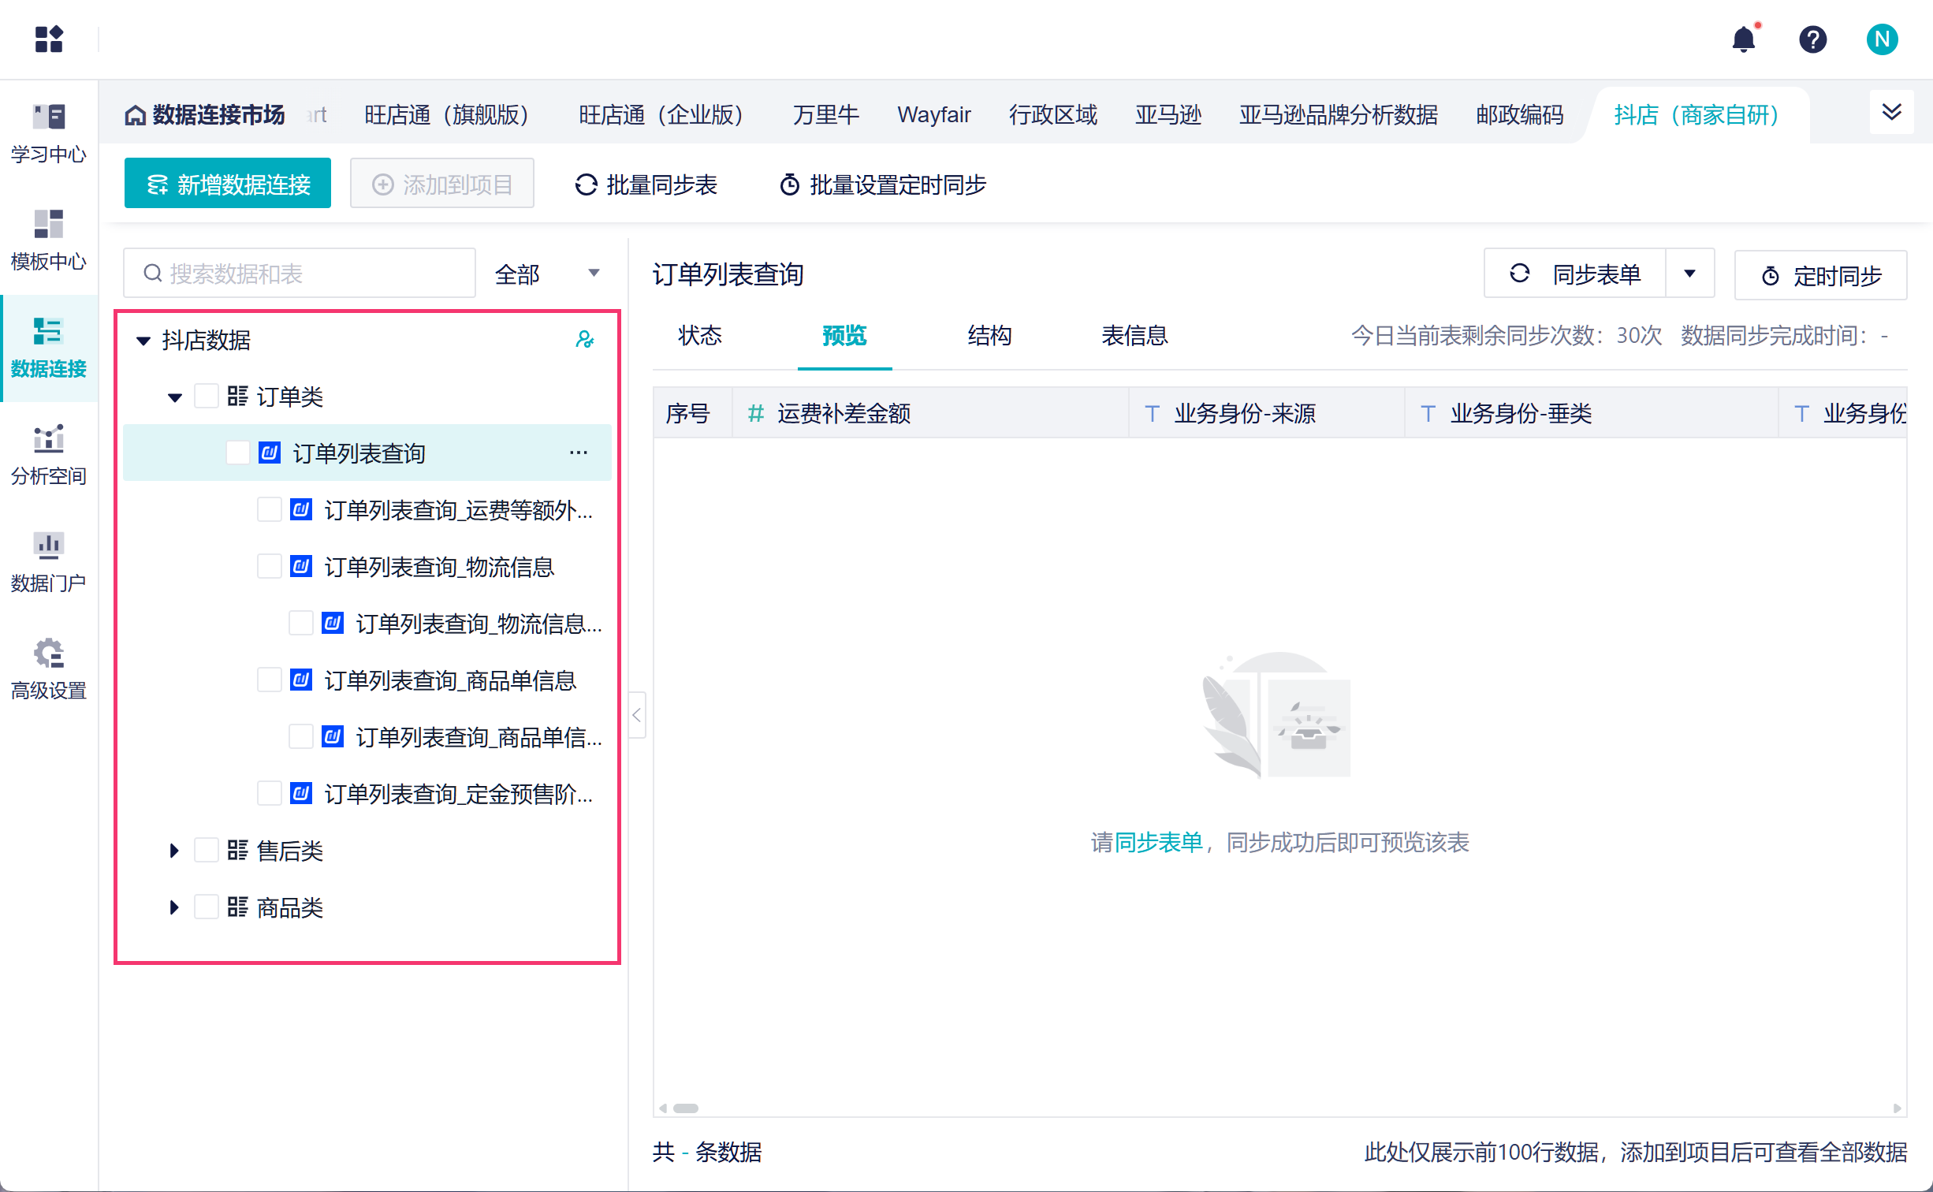Viewport: 1933px width, 1192px height.
Task: Collapse the 订单类 tree node
Action: (x=175, y=397)
